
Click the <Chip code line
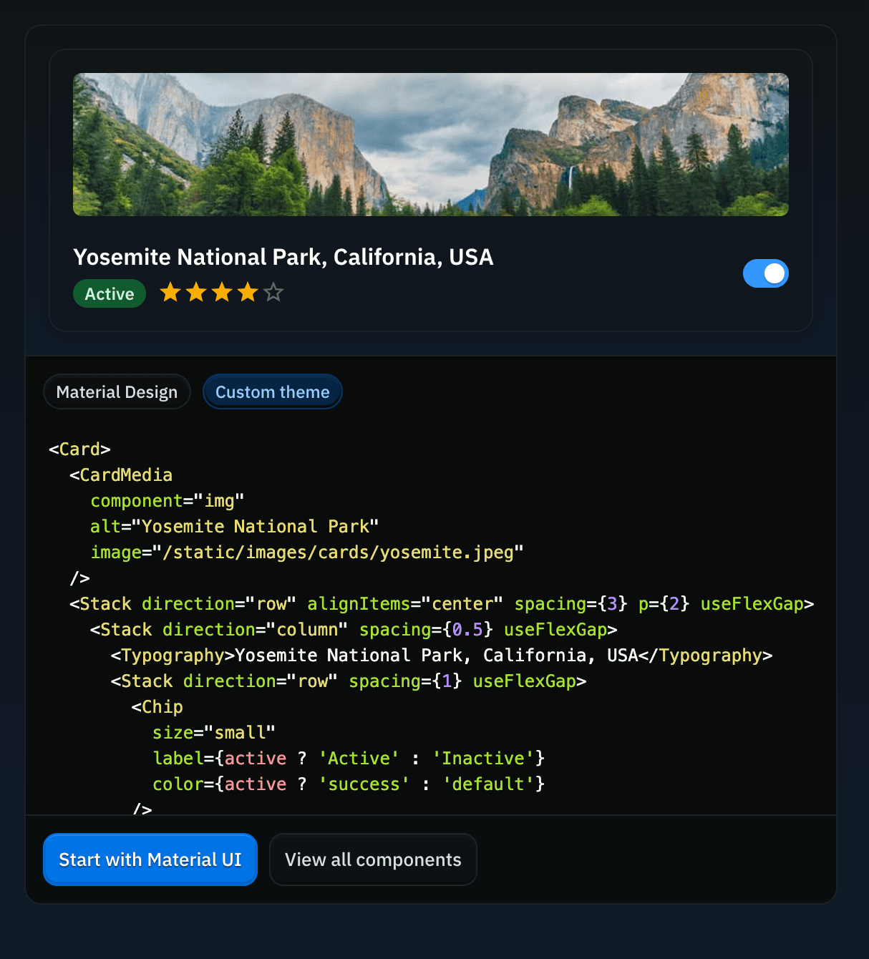(x=157, y=707)
